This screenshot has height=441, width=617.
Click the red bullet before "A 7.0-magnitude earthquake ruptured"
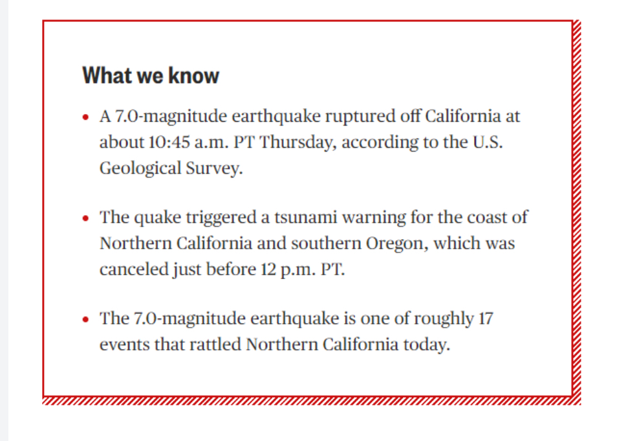86,117
